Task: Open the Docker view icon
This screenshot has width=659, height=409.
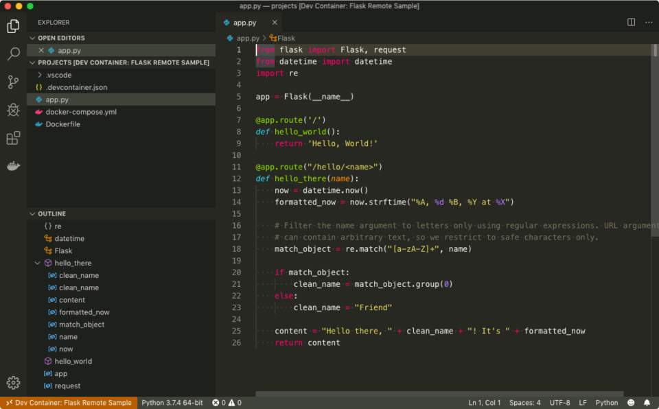Action: click(13, 165)
